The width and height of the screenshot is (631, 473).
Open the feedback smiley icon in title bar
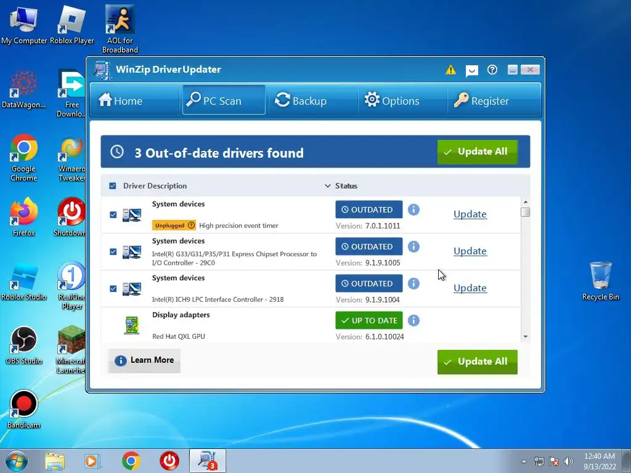[x=471, y=71]
